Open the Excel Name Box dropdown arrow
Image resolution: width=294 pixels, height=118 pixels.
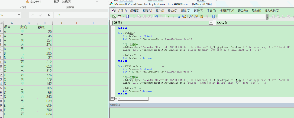tap(19, 15)
